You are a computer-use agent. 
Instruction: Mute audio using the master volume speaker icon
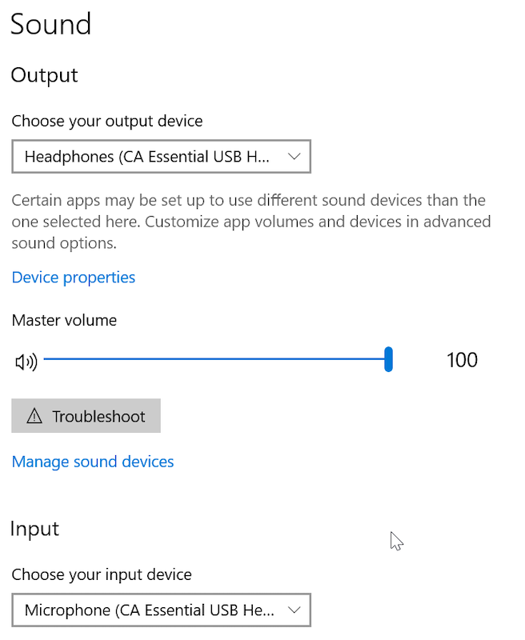26,362
